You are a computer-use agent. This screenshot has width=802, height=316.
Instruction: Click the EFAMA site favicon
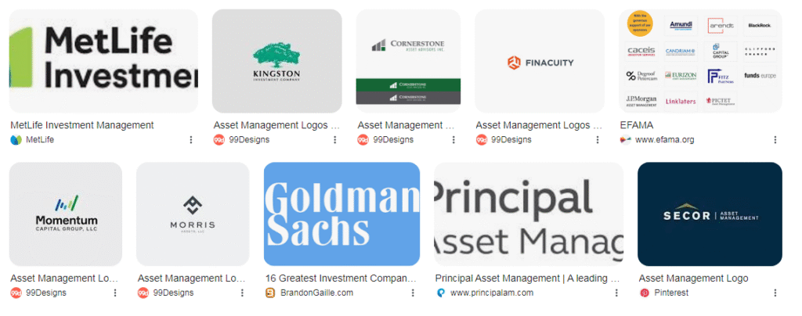tap(625, 140)
